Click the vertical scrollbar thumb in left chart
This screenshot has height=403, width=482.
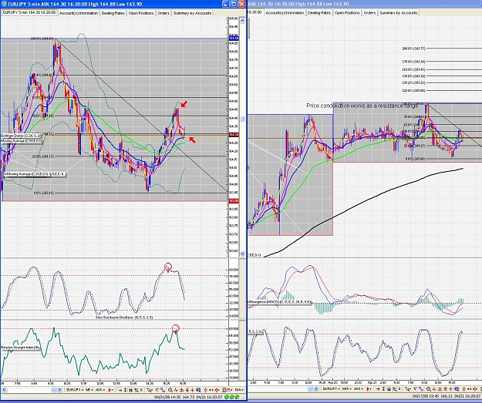point(242,119)
